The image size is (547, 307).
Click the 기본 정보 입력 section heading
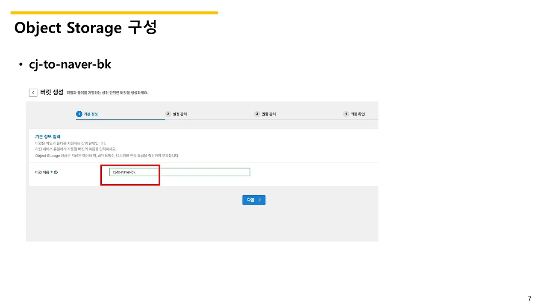coord(48,136)
